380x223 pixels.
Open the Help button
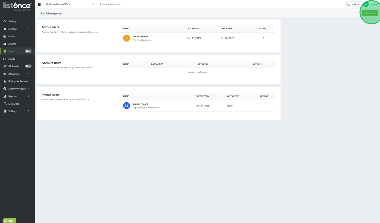click(9, 221)
